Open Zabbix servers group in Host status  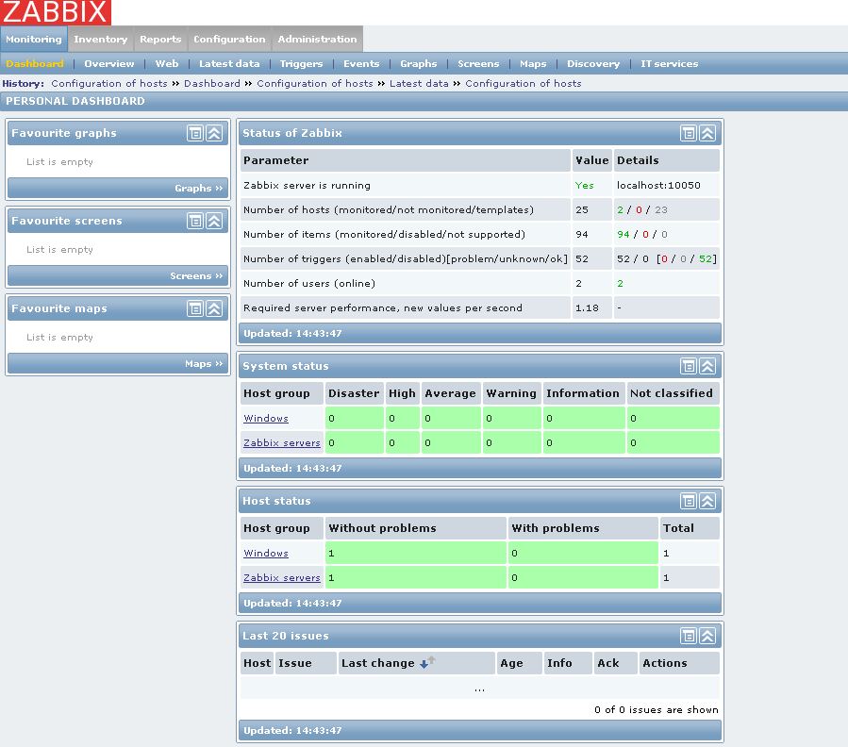282,577
